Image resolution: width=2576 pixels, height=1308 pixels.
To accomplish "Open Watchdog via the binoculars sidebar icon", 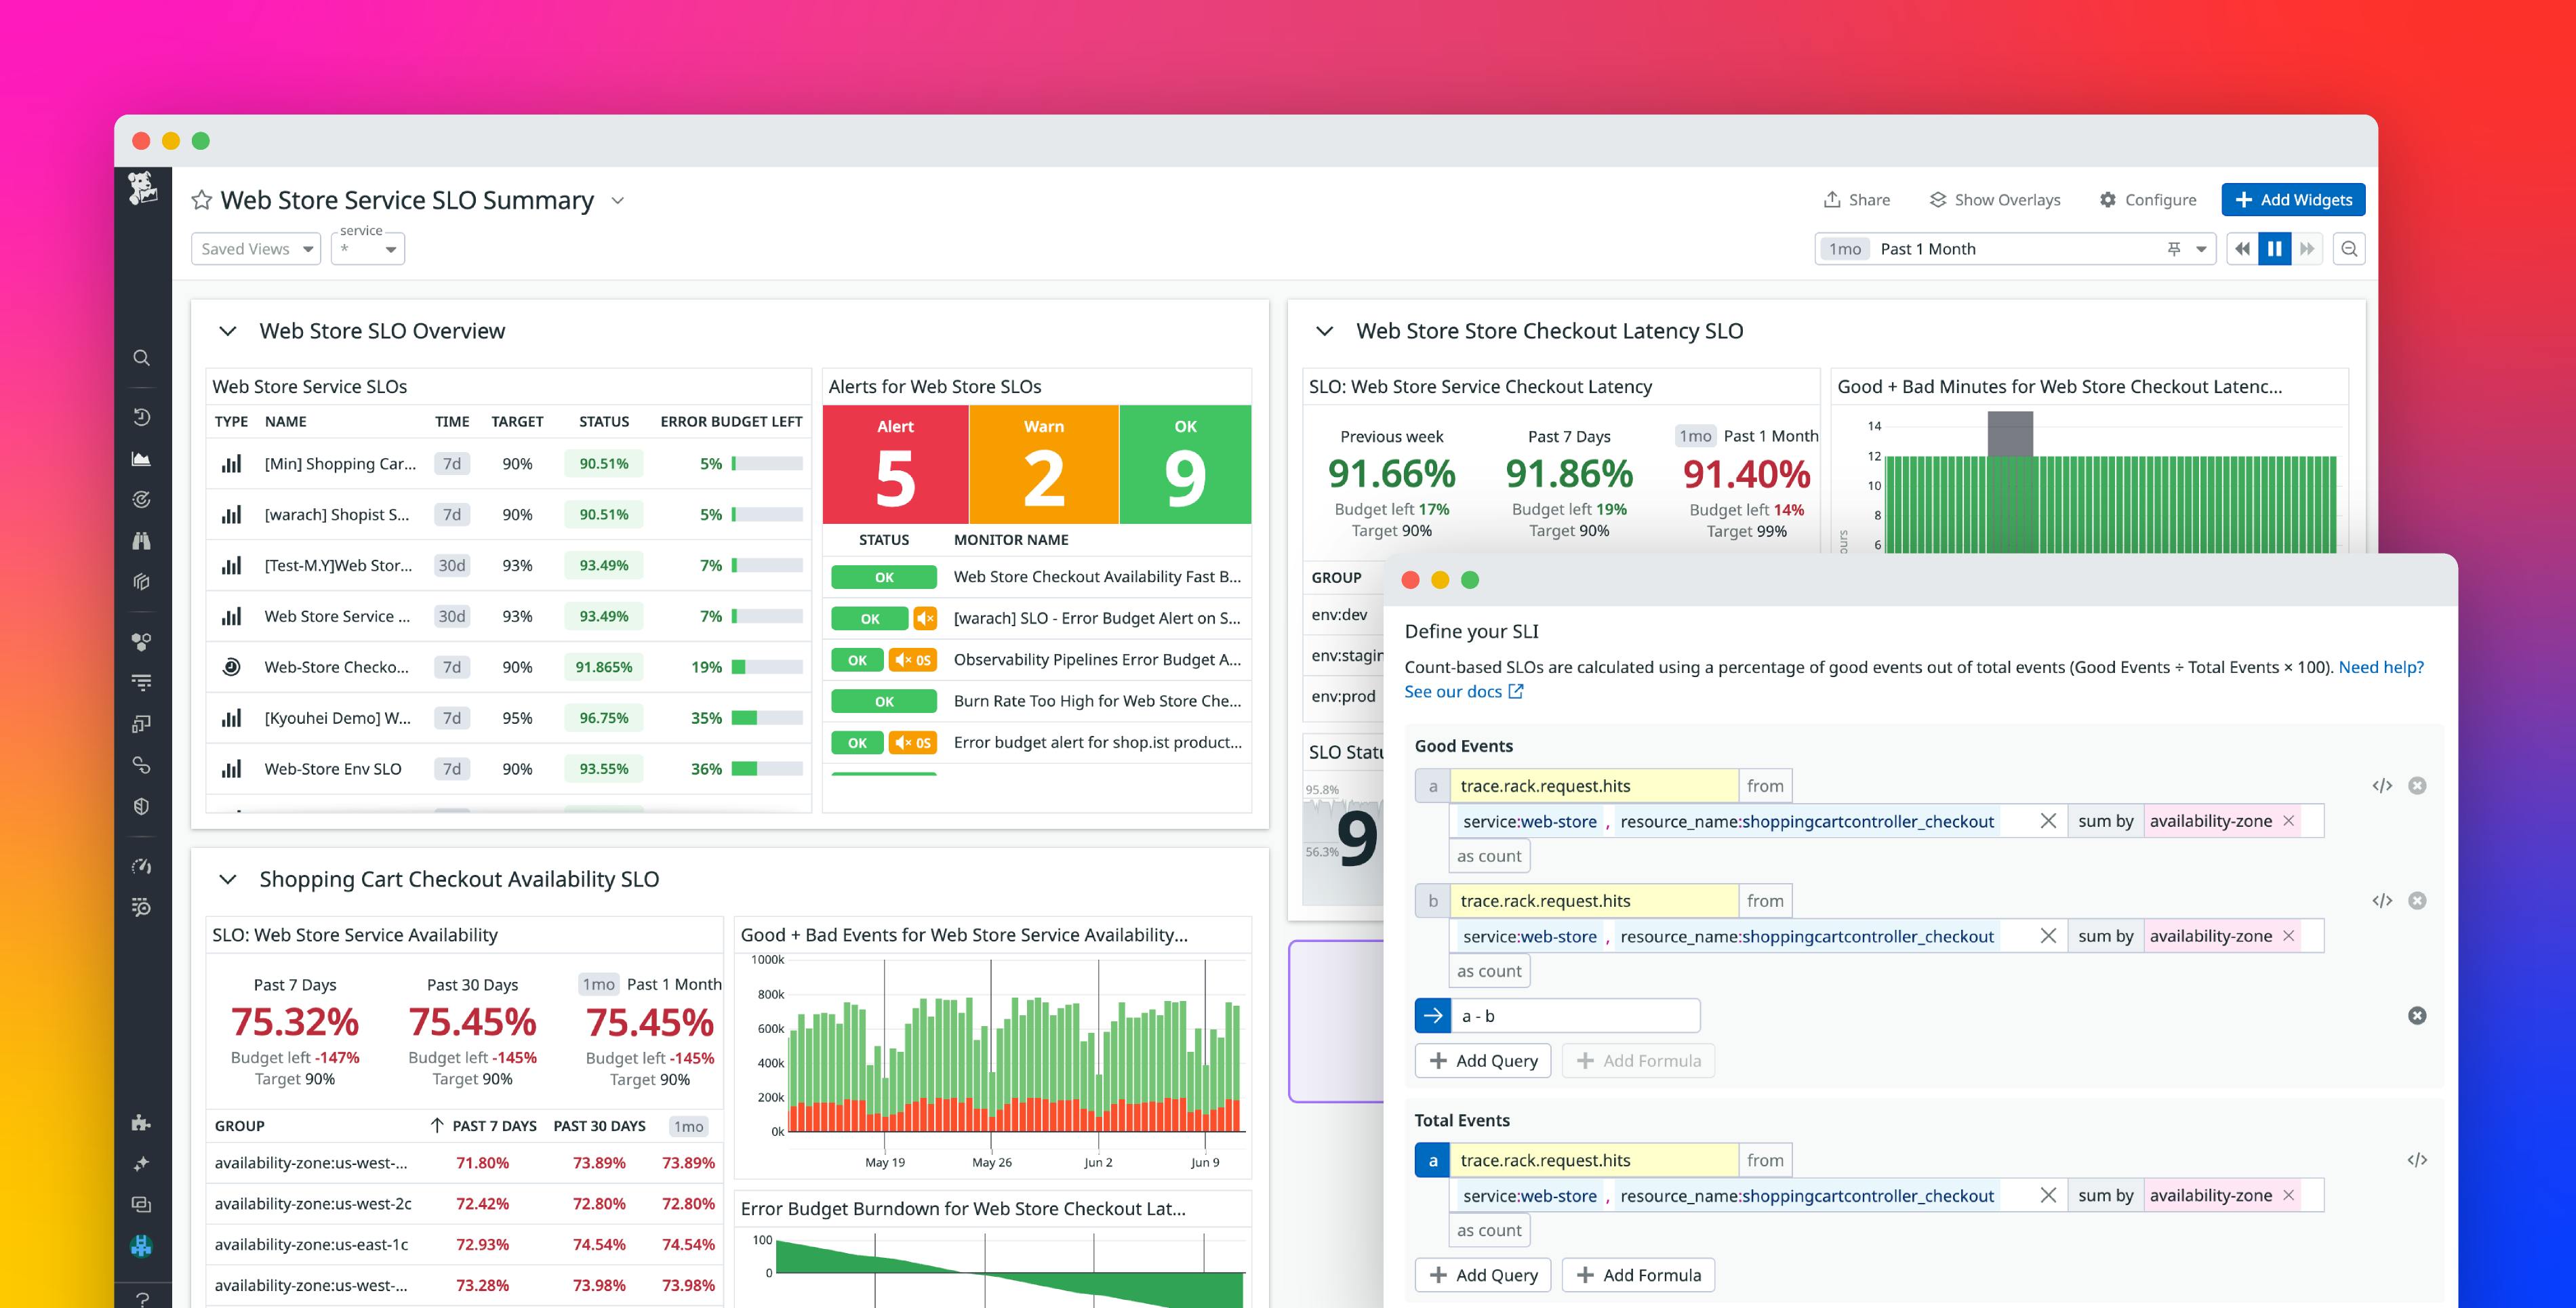I will [x=141, y=540].
